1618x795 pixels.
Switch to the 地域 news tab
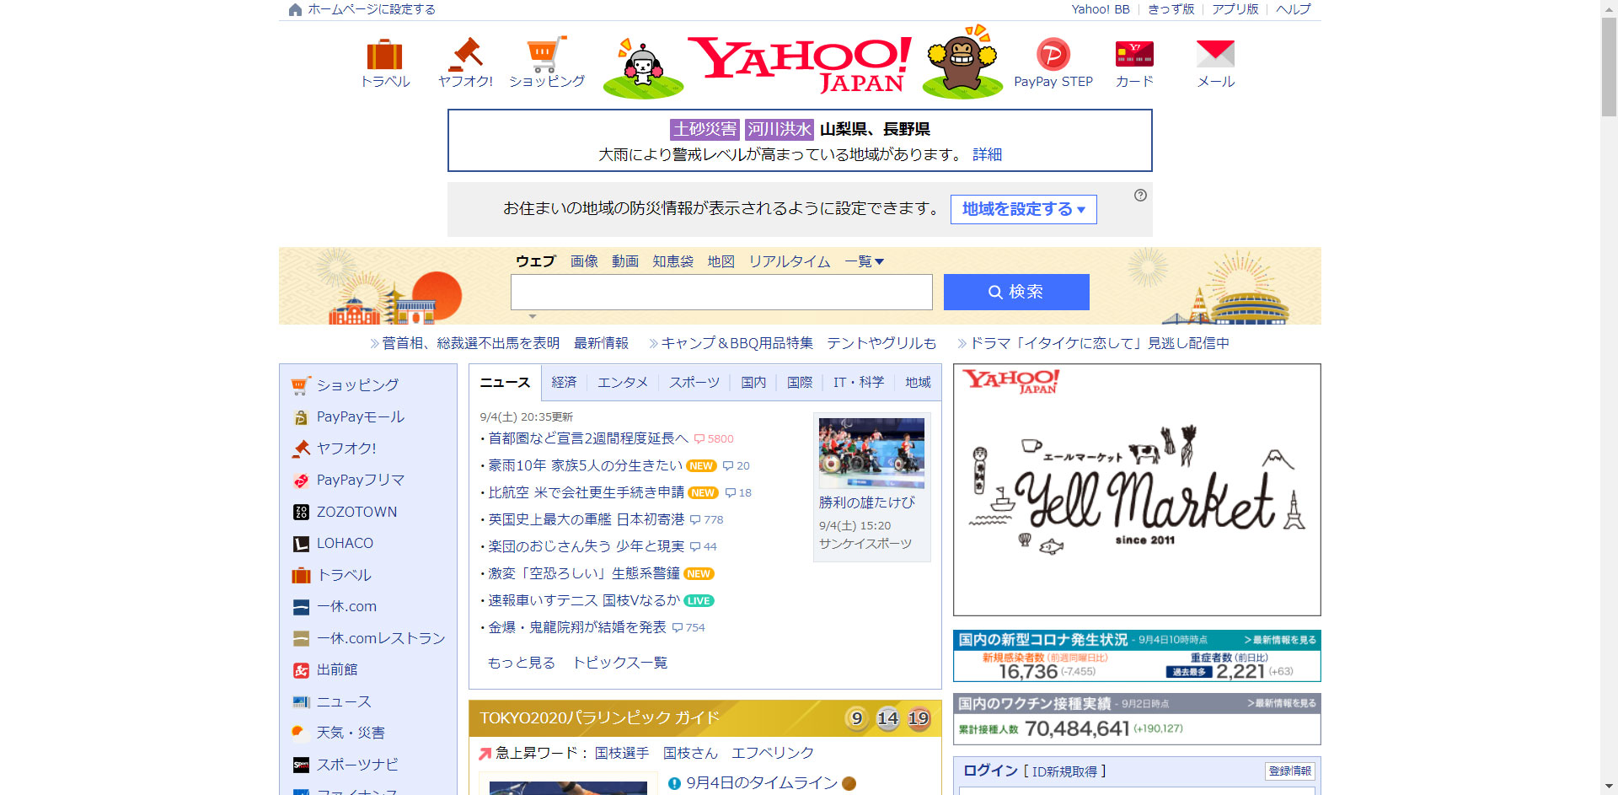point(918,383)
